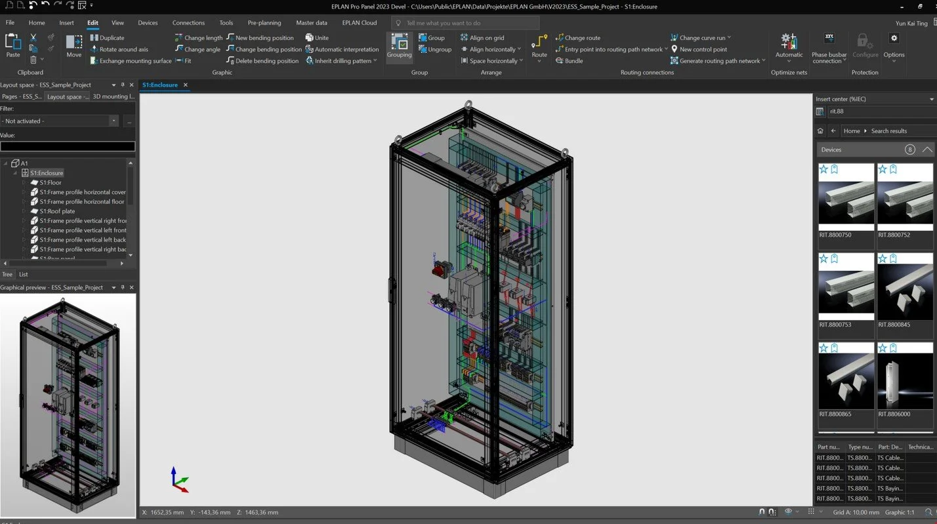
Task: Open the Filter 'Not activated' combo box
Action: coord(60,121)
